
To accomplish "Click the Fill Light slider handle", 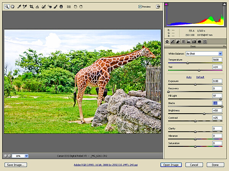I will click(x=221, y=99).
